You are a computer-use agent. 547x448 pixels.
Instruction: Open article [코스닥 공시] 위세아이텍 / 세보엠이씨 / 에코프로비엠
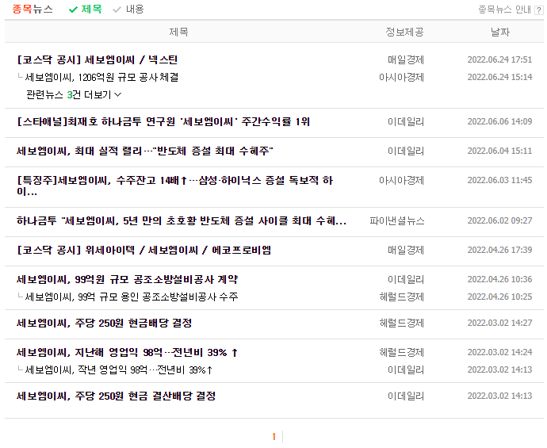pos(143,250)
